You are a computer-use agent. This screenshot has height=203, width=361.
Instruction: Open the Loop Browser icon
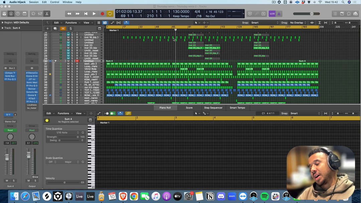pos(349,14)
